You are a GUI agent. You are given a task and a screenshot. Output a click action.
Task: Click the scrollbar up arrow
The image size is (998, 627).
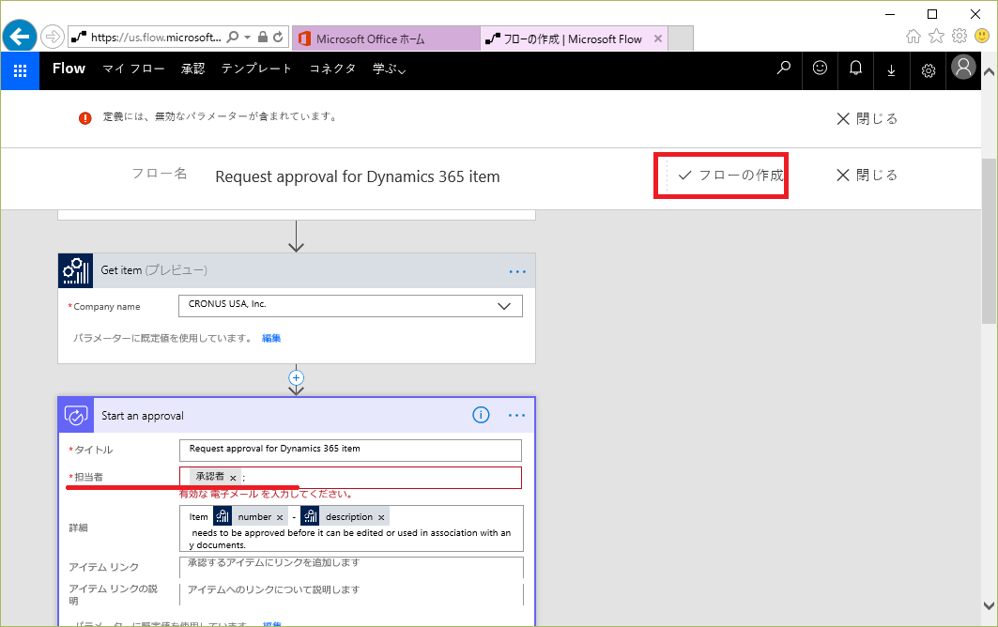990,70
